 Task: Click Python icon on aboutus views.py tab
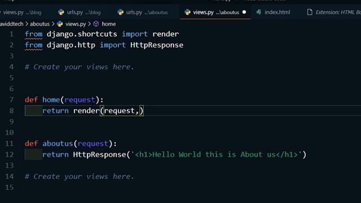[187, 12]
